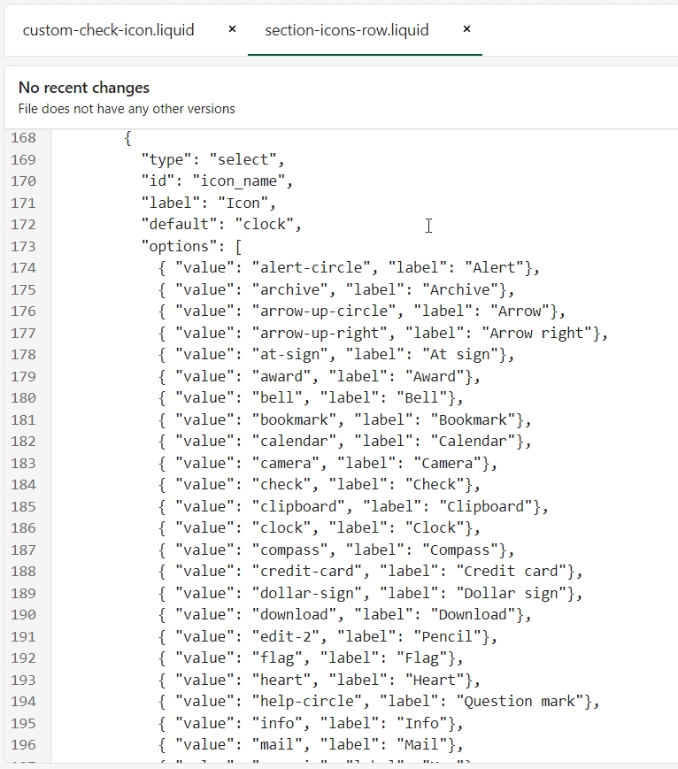Click the "No recent changes" heading
Image resolution: width=678 pixels, height=769 pixels.
point(84,88)
